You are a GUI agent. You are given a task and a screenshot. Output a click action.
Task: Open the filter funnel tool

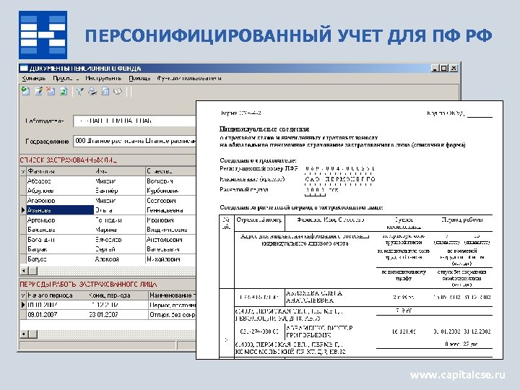[x=79, y=91]
